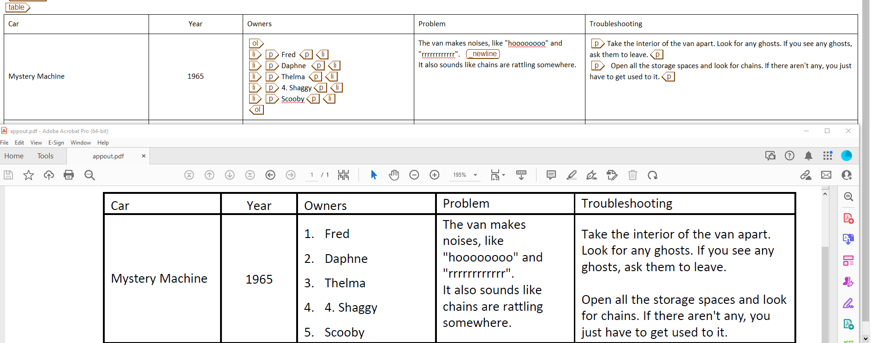
Task: Select the Hand pan tool
Action: [394, 175]
